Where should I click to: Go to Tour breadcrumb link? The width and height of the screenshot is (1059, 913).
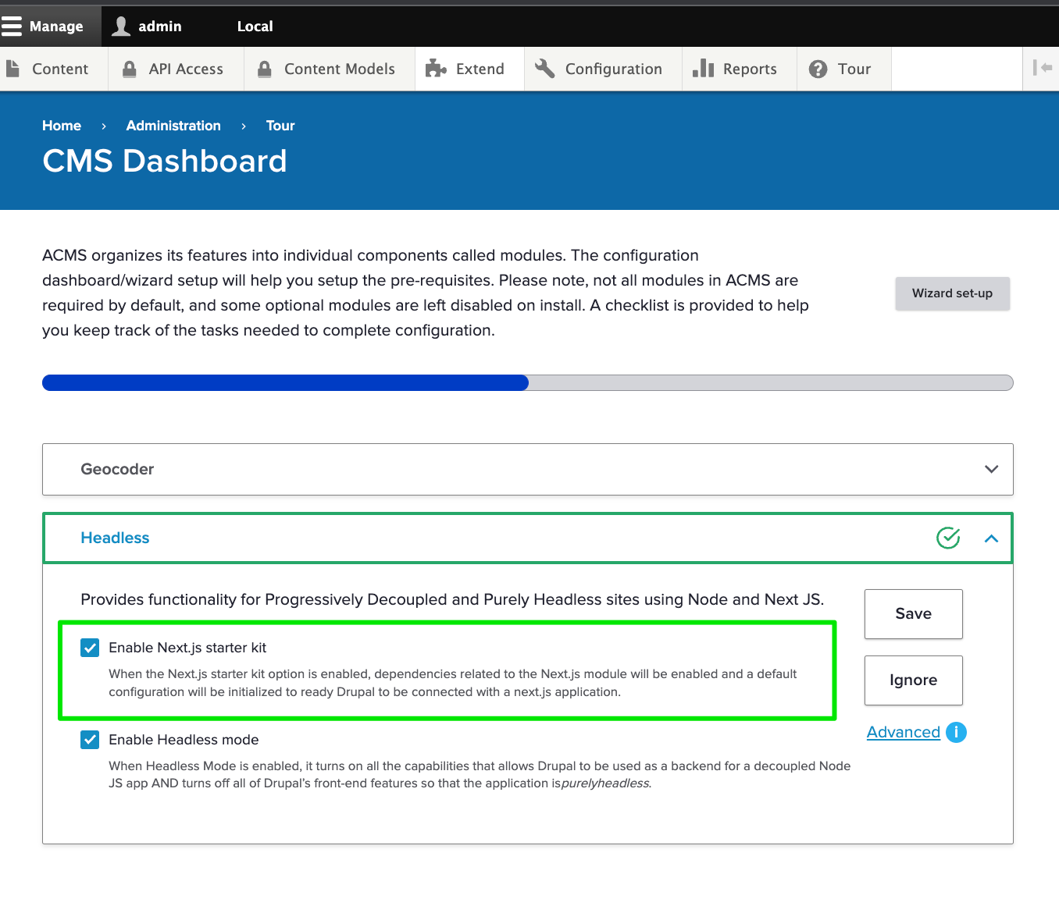pos(280,126)
